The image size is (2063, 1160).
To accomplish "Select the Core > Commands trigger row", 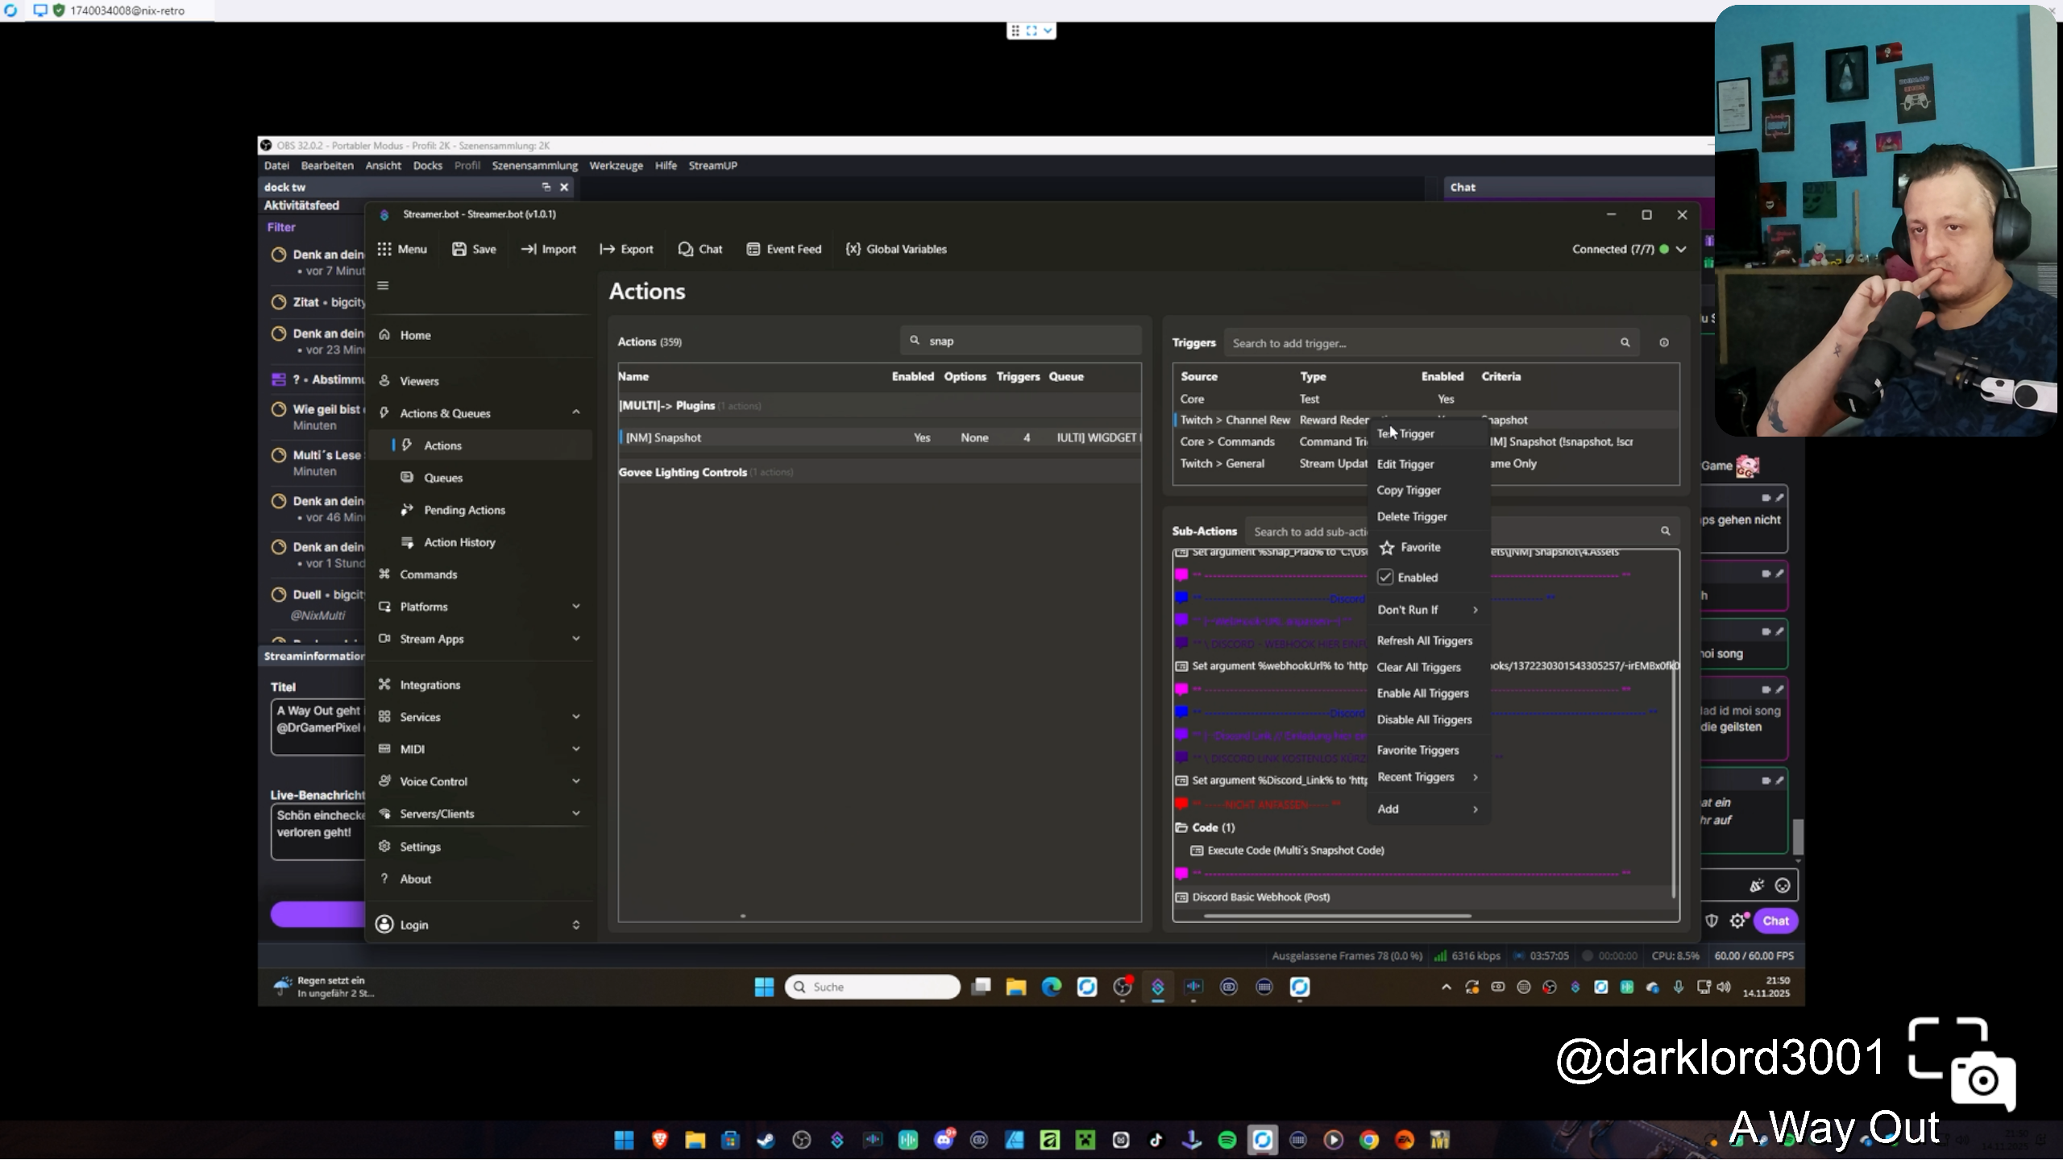I will (1426, 441).
